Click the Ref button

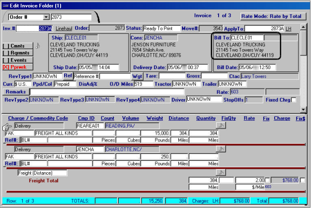coord(68,76)
